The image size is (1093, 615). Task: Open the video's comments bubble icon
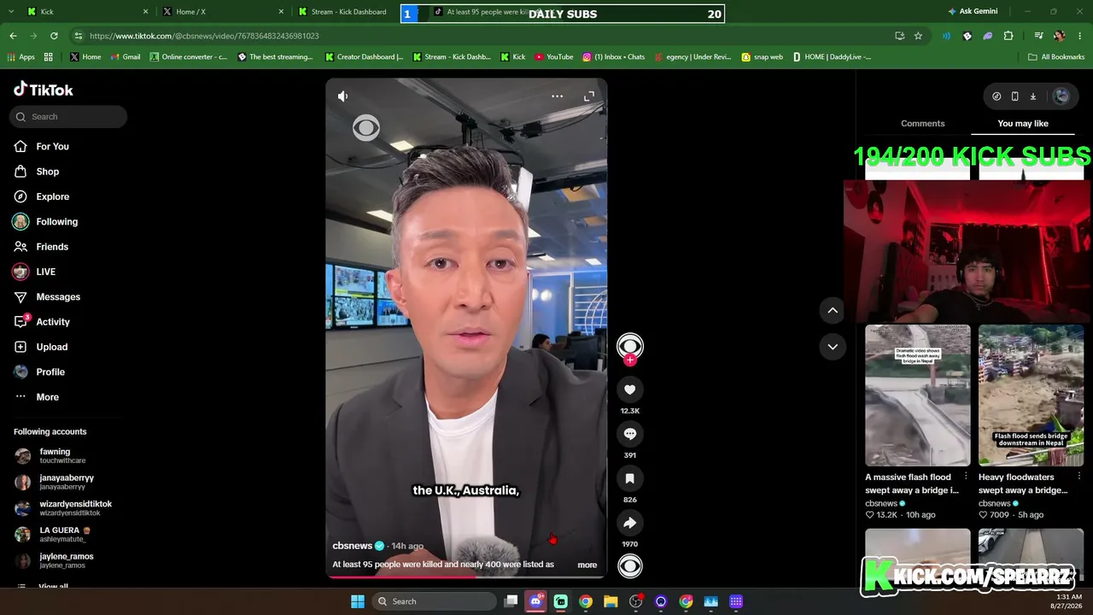[630, 434]
